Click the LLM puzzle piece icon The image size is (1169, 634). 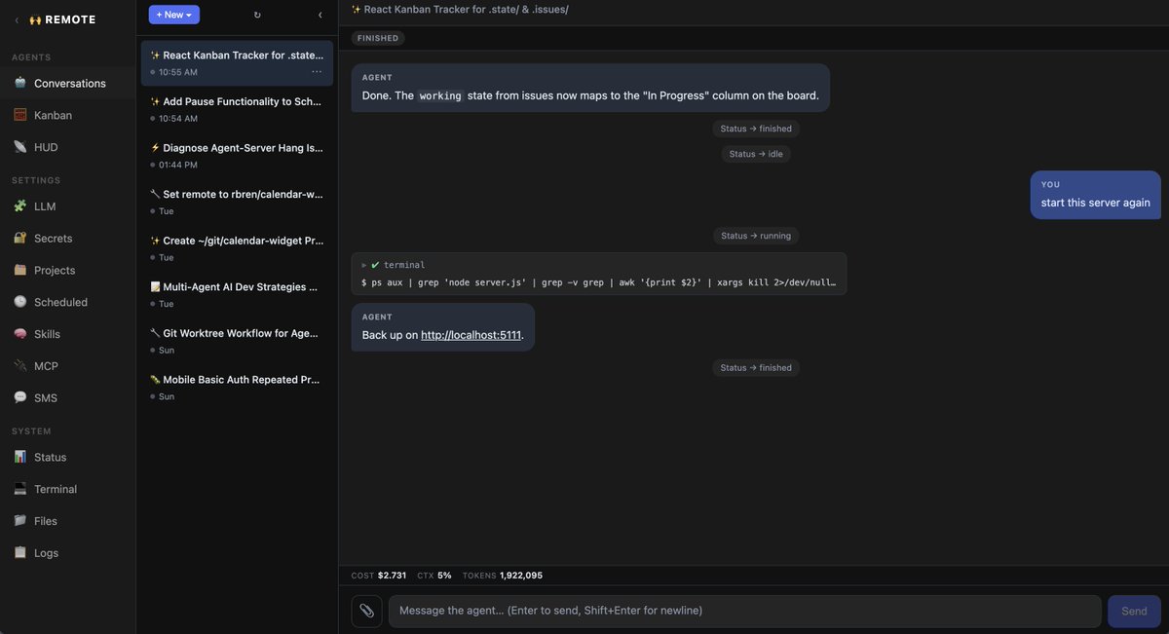tap(19, 205)
